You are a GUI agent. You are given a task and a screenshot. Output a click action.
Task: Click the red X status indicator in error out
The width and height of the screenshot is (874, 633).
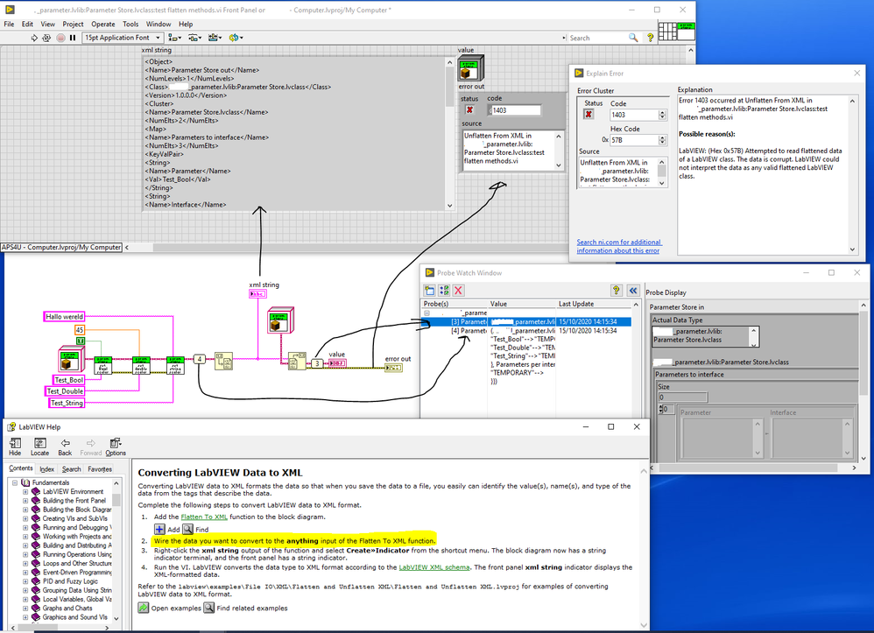coord(469,109)
